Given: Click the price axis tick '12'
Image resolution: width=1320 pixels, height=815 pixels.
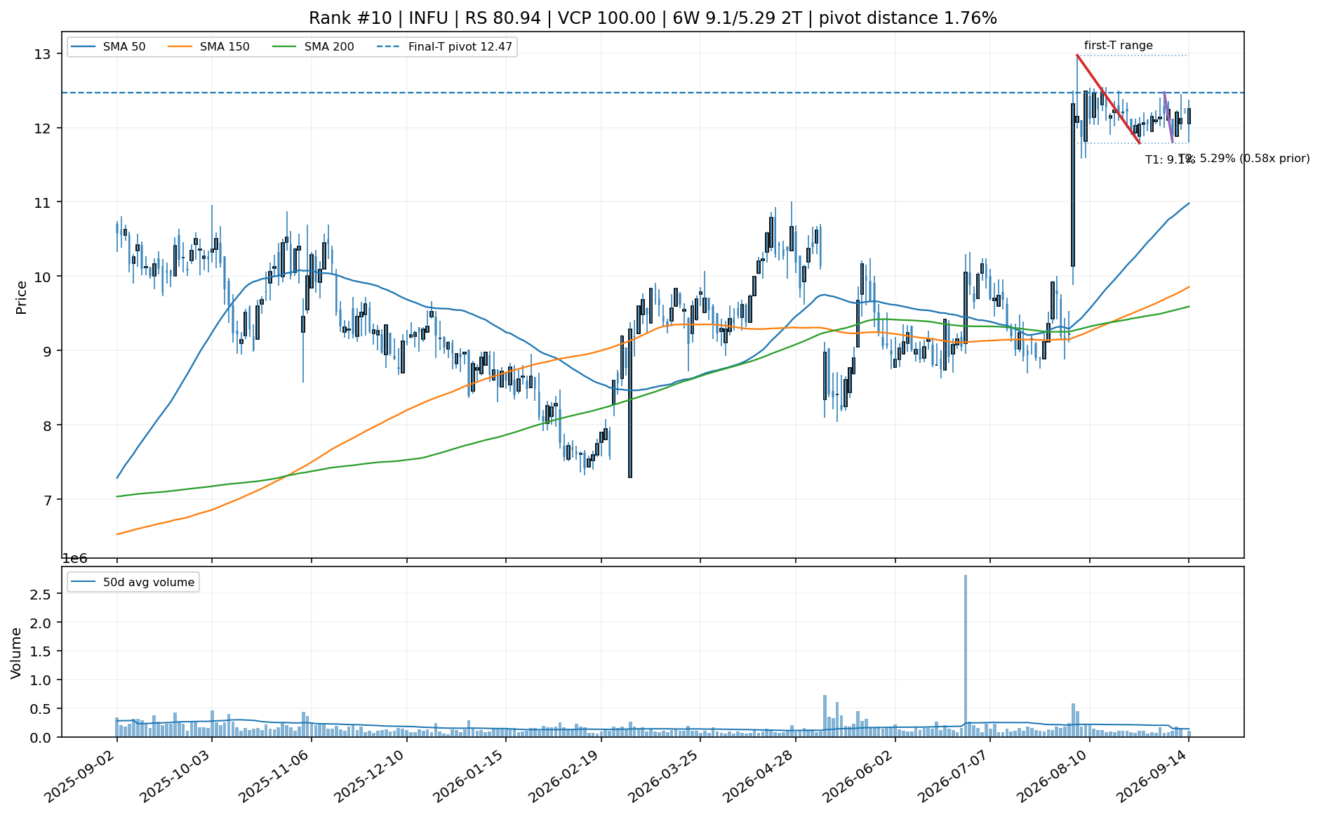Looking at the screenshot, I should coord(41,128).
